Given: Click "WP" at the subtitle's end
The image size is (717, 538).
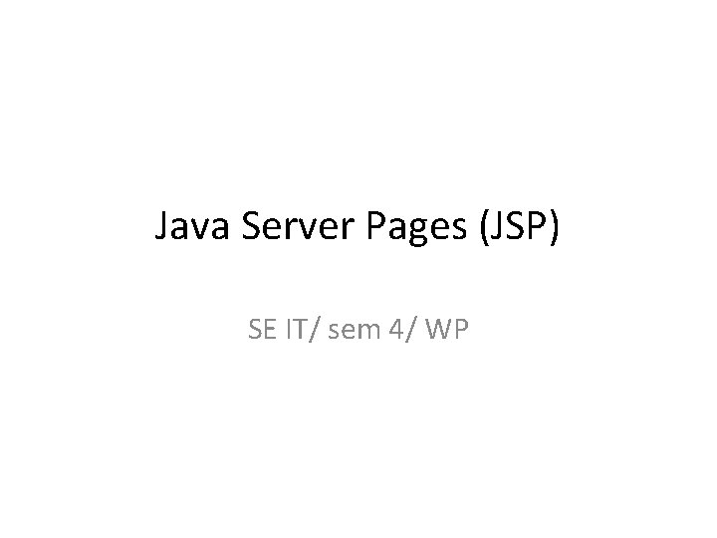Looking at the screenshot, I should pos(447,329).
